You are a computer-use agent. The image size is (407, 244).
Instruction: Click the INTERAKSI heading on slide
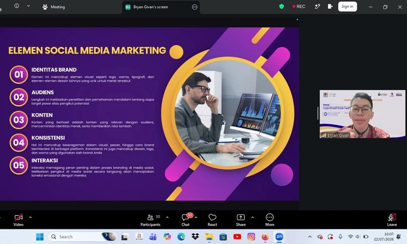[x=44, y=161]
